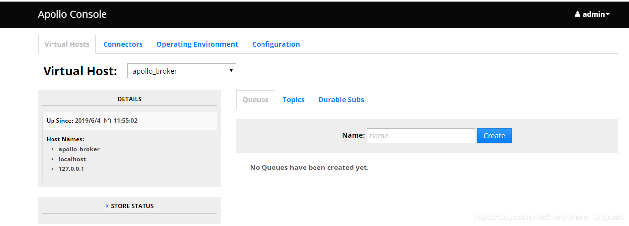Click the 'No Queues have been created yet.' message
Viewport: 629px width, 226px height.
[309, 168]
